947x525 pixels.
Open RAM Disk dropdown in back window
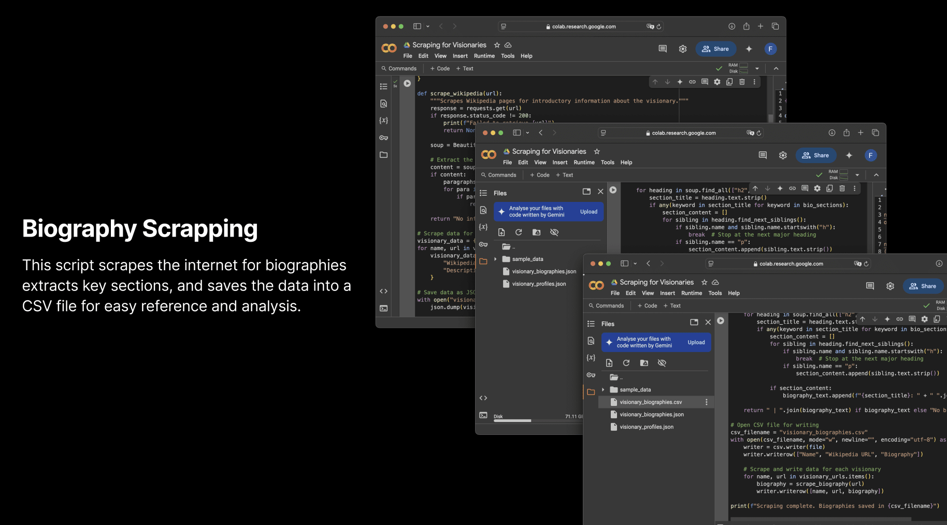pos(757,68)
